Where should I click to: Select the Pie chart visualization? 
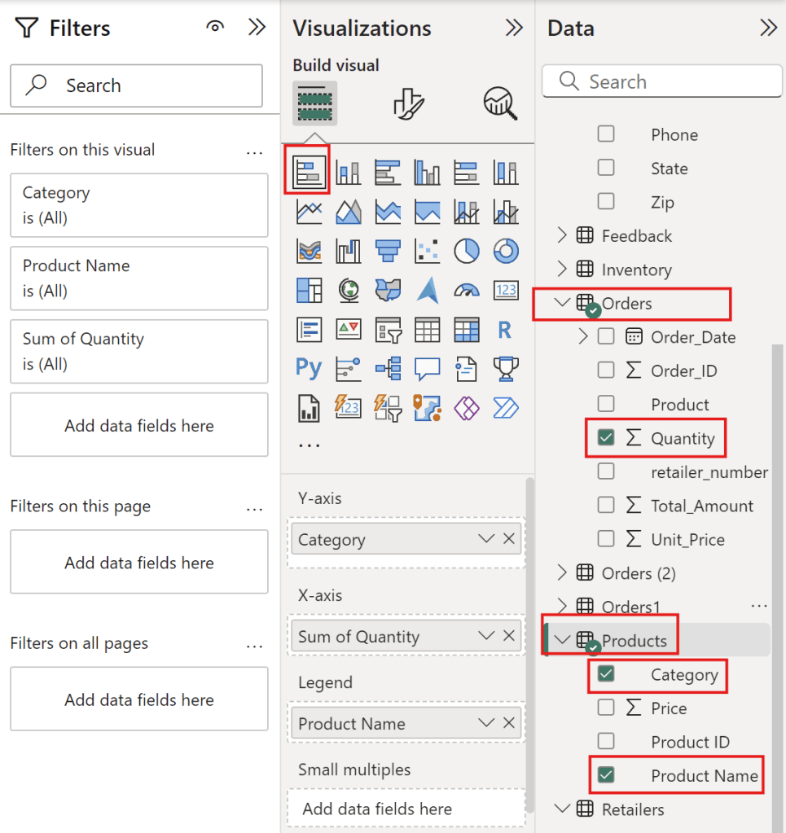point(467,251)
